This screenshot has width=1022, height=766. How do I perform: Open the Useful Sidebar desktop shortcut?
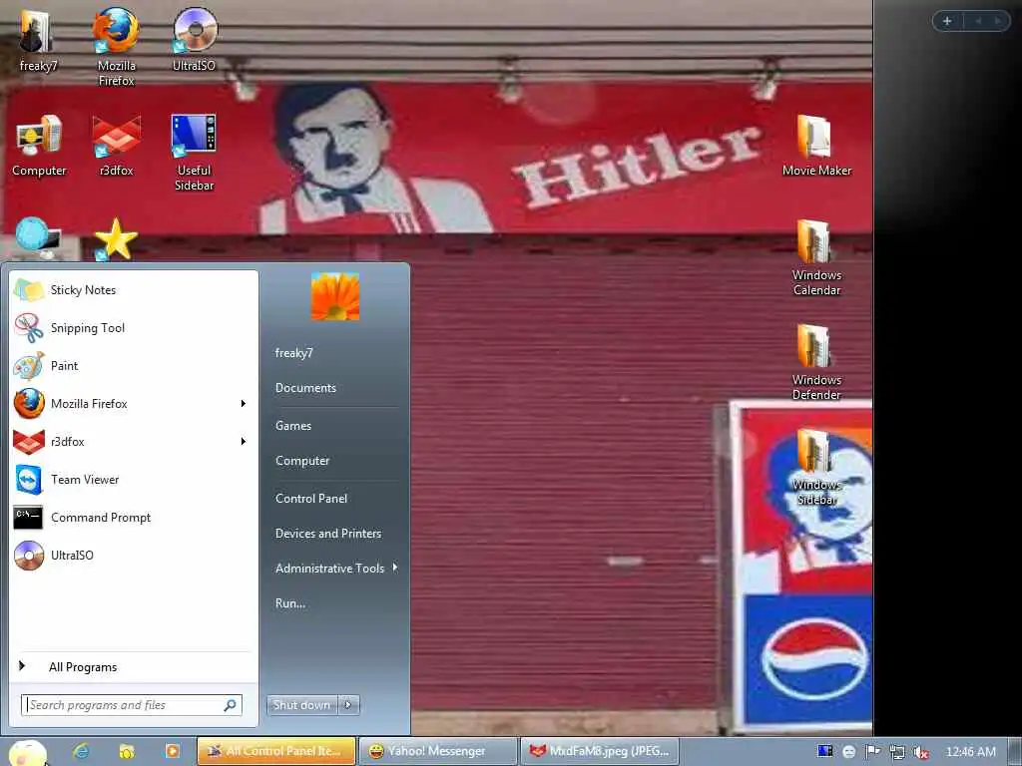[x=194, y=152]
